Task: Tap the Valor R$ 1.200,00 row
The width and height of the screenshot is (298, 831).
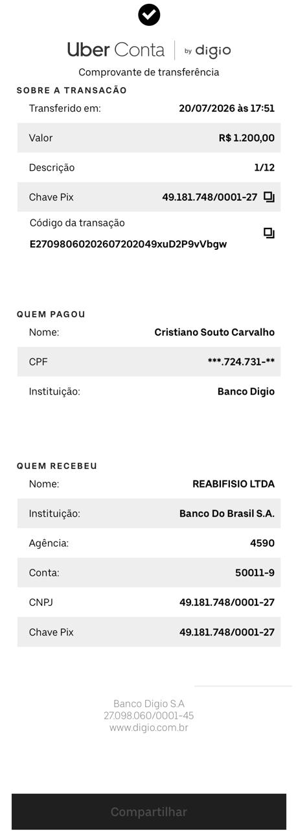Action: (x=149, y=138)
